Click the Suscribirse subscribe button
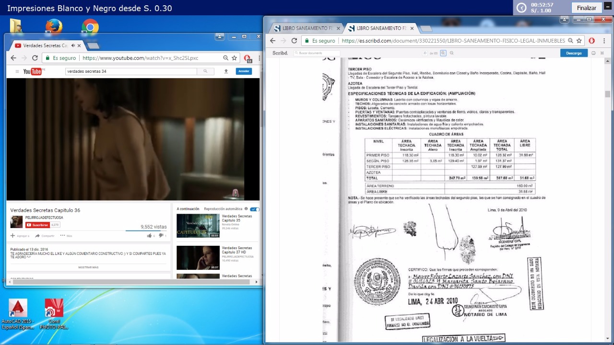The height and width of the screenshot is (345, 614). tap(37, 225)
